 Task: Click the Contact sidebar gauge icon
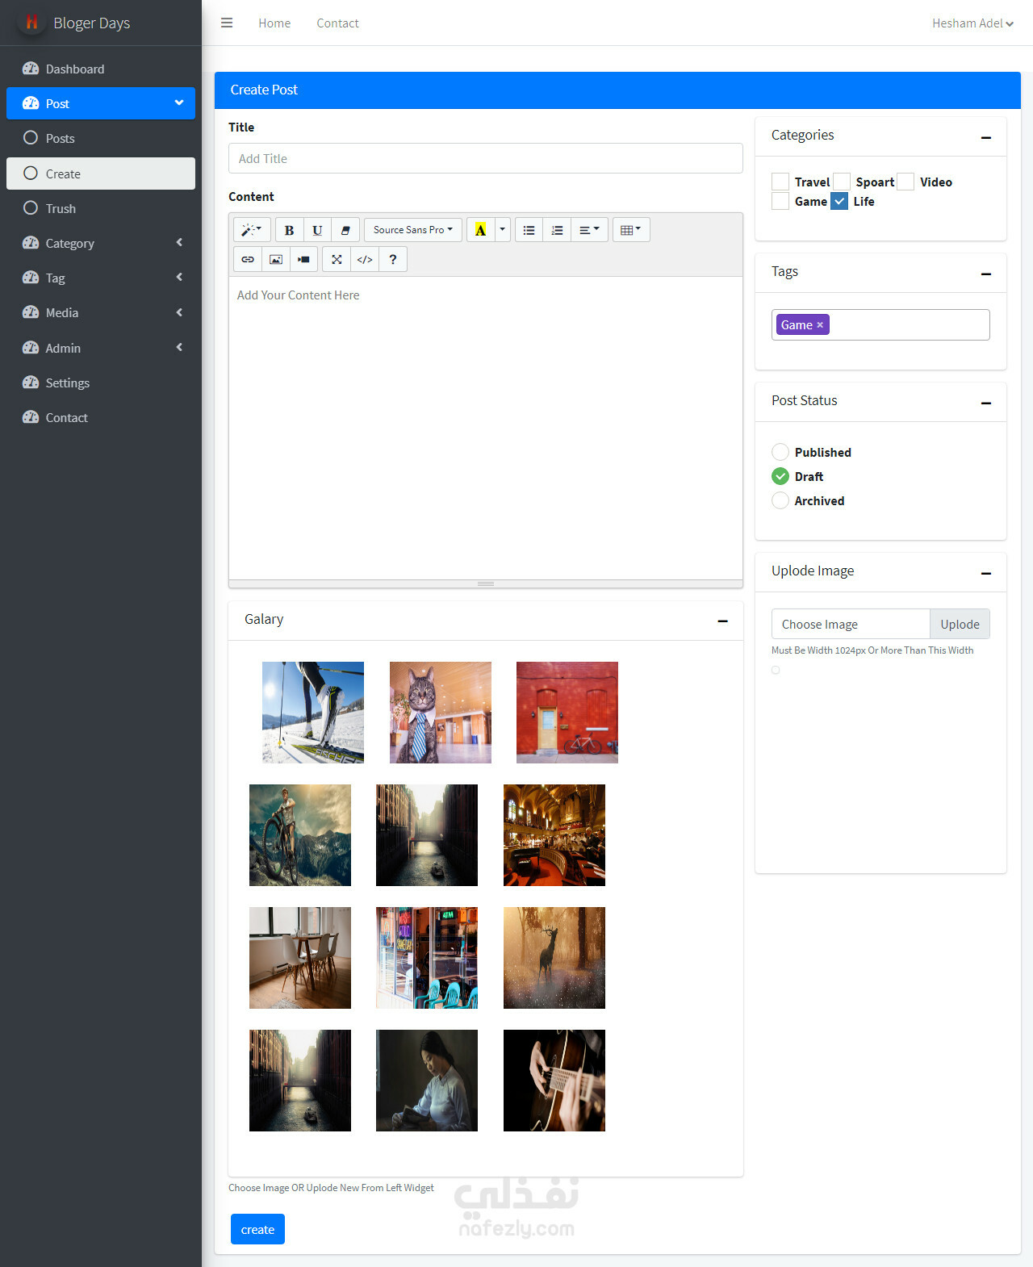(x=31, y=417)
